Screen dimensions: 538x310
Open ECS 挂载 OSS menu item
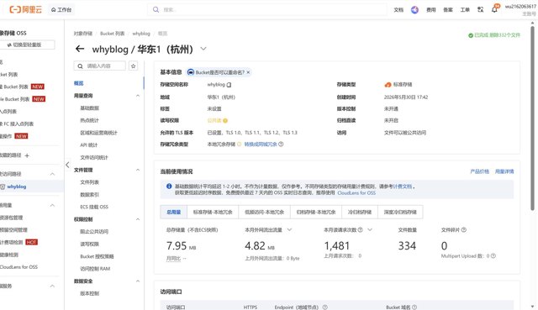click(94, 208)
